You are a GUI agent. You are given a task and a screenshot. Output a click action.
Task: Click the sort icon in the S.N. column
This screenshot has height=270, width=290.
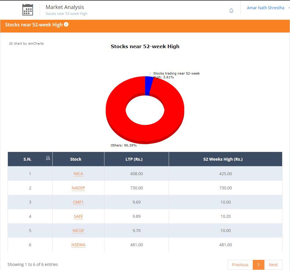pos(48,158)
